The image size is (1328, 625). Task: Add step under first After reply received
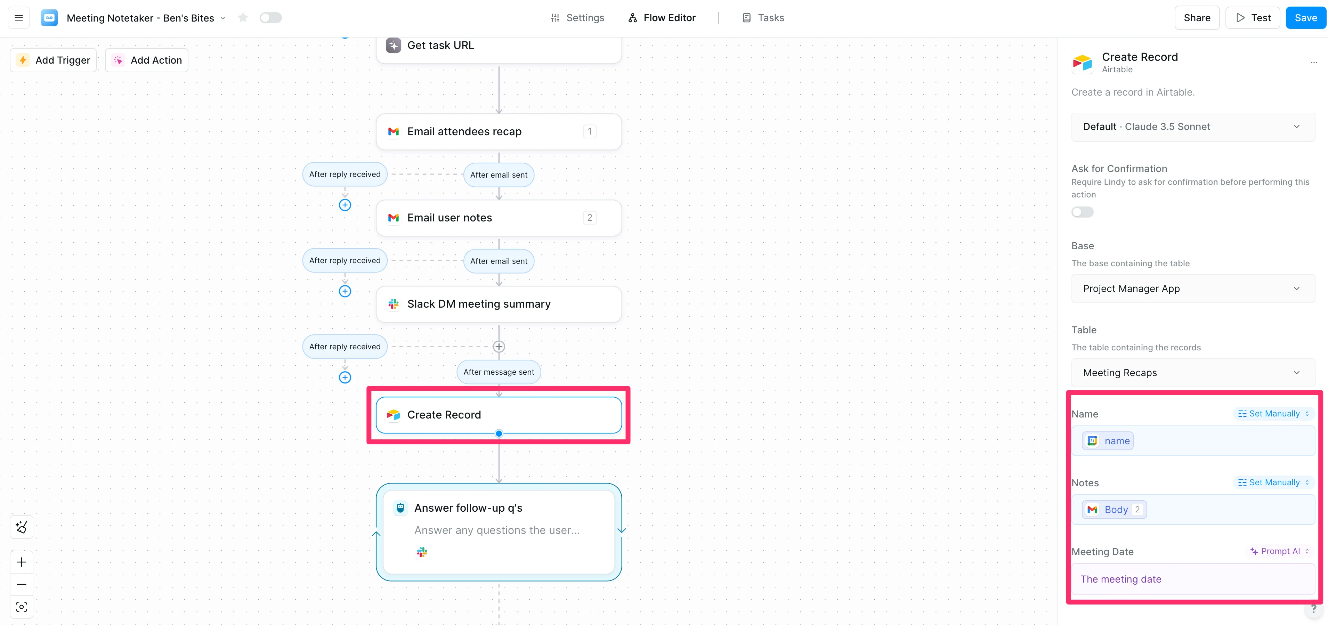click(x=345, y=205)
